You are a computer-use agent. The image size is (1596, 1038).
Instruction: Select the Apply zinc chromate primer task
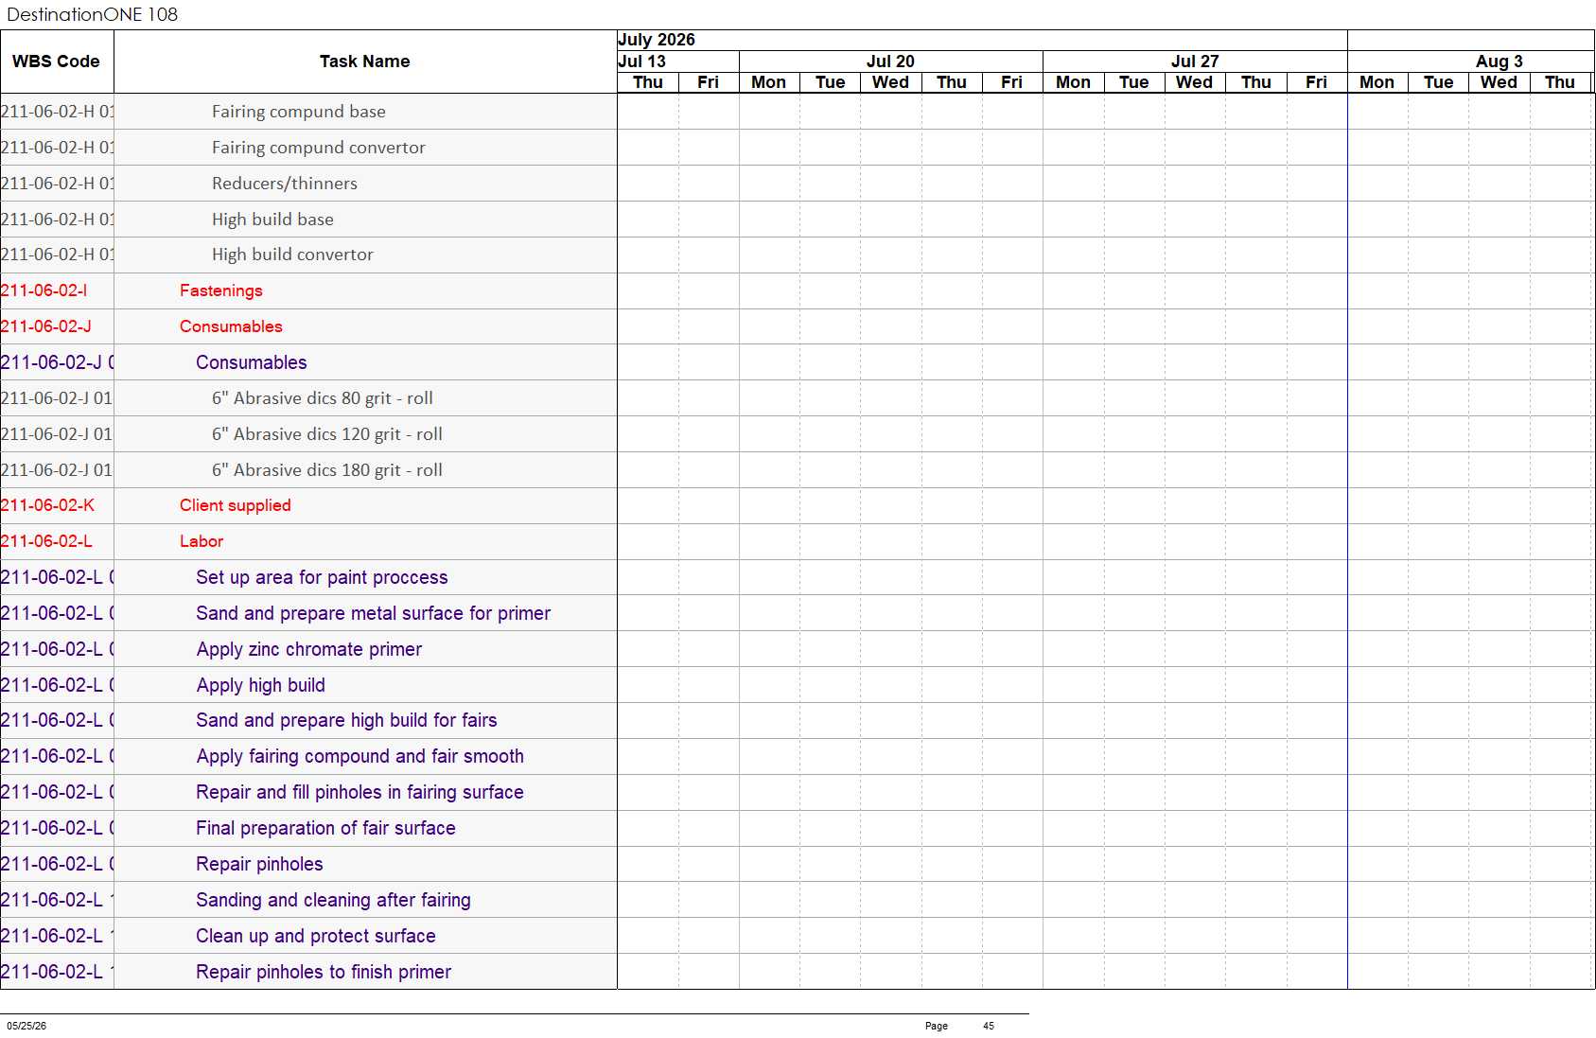pos(309,649)
